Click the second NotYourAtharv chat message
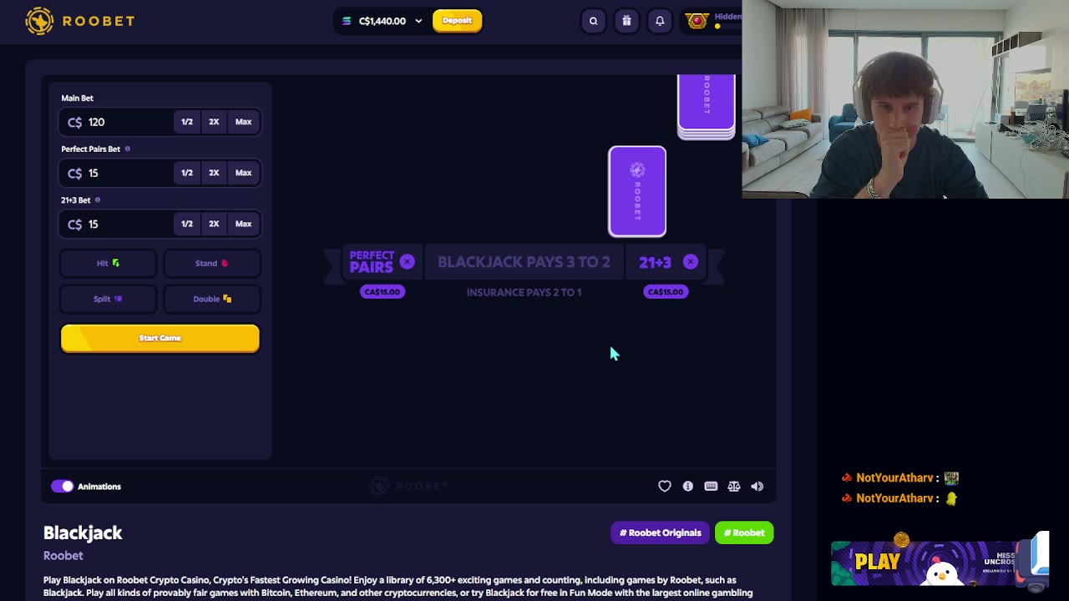 [x=899, y=498]
